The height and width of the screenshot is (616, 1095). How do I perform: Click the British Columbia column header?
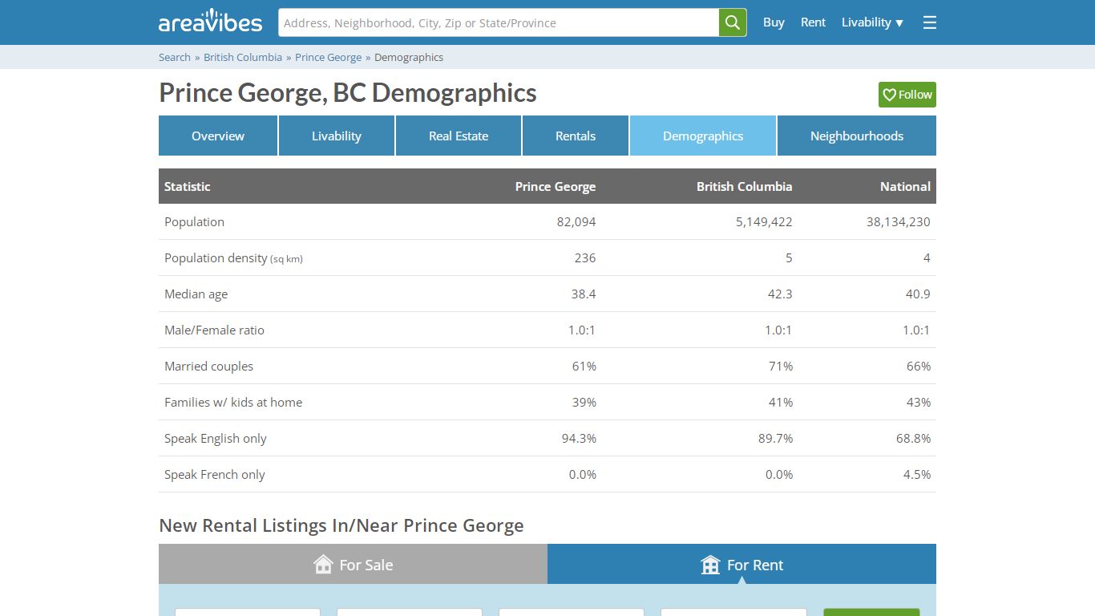pyautogui.click(x=745, y=186)
